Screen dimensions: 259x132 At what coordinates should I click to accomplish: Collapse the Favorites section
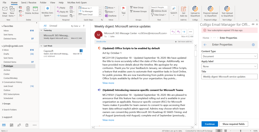pos(2,26)
